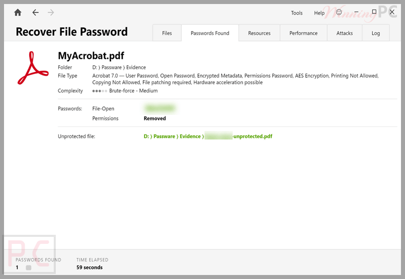The image size is (405, 279).
Task: Open the Tools menu
Action: pyautogui.click(x=297, y=13)
